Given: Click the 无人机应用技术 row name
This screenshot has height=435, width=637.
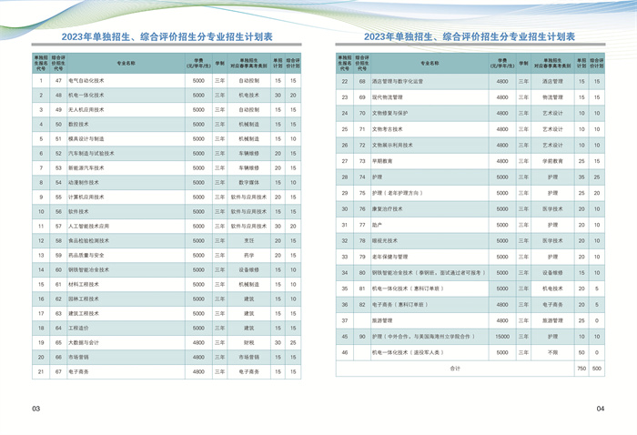Looking at the screenshot, I should pyautogui.click(x=86, y=110).
